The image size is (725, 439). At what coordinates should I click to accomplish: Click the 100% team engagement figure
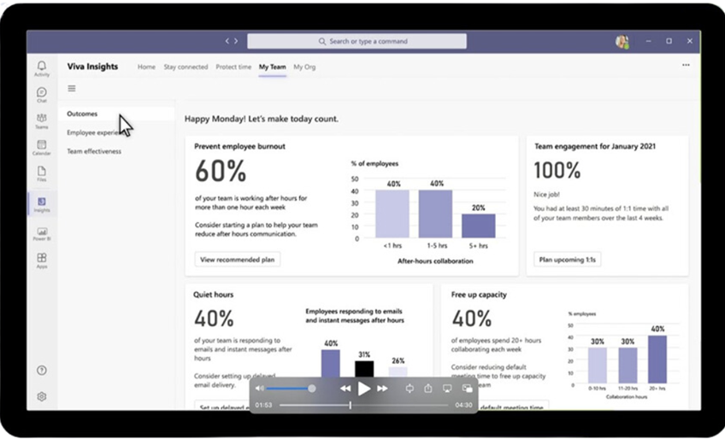pos(557,171)
